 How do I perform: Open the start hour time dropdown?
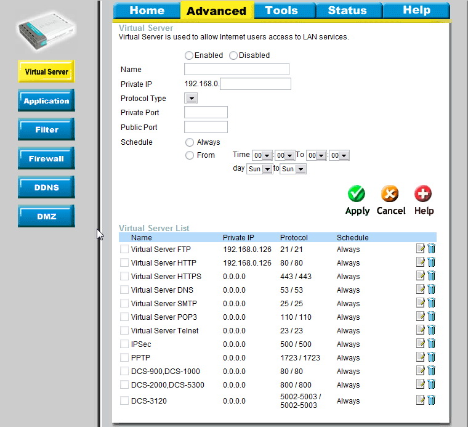click(262, 155)
